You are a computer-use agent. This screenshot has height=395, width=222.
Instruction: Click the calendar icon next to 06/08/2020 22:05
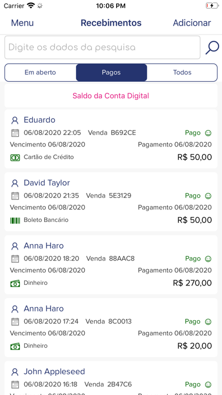[x=15, y=133]
